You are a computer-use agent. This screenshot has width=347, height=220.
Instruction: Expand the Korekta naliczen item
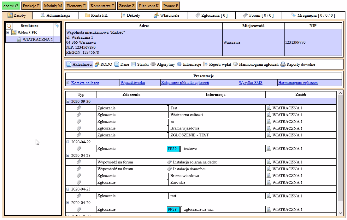(x=68, y=83)
